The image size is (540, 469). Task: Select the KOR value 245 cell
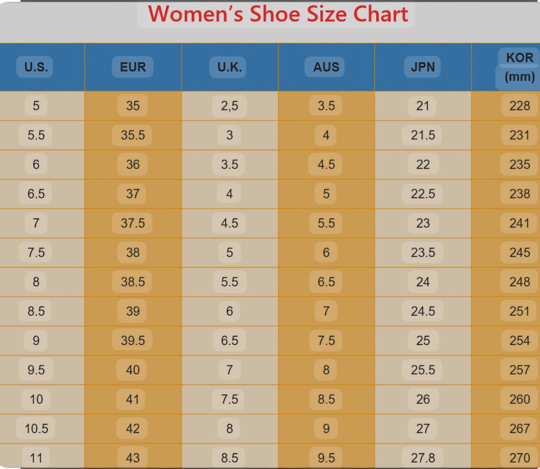(519, 252)
